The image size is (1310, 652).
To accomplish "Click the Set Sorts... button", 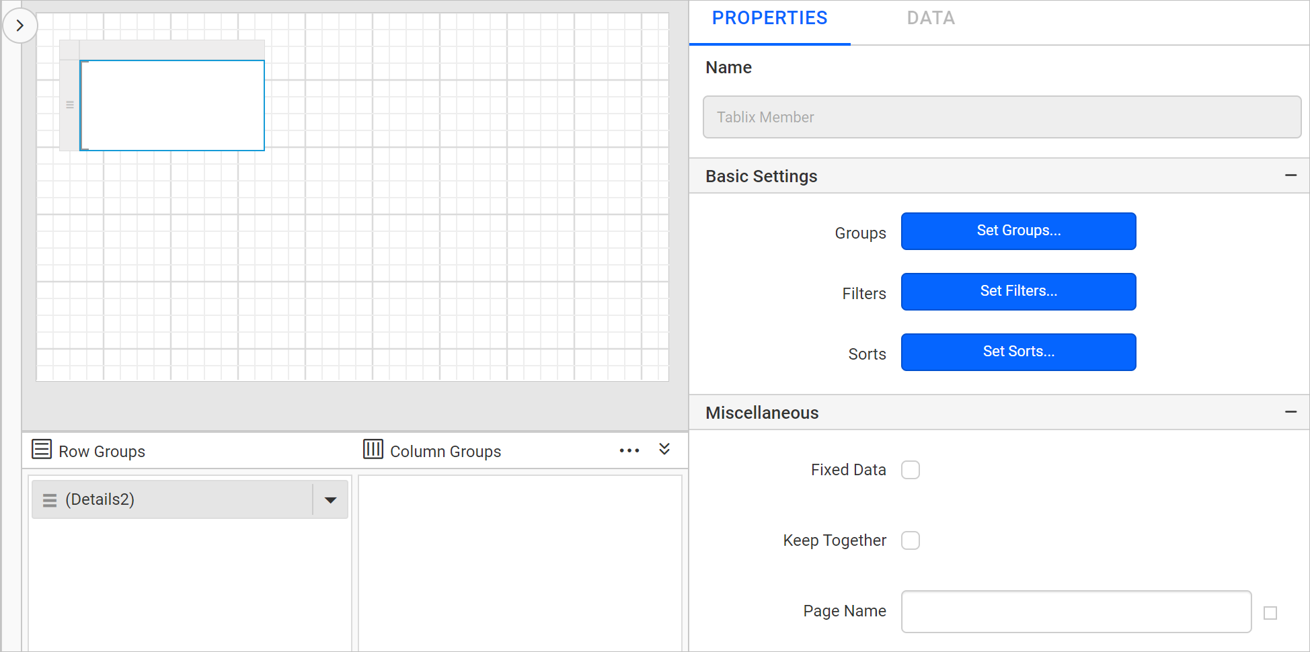I will (1019, 352).
